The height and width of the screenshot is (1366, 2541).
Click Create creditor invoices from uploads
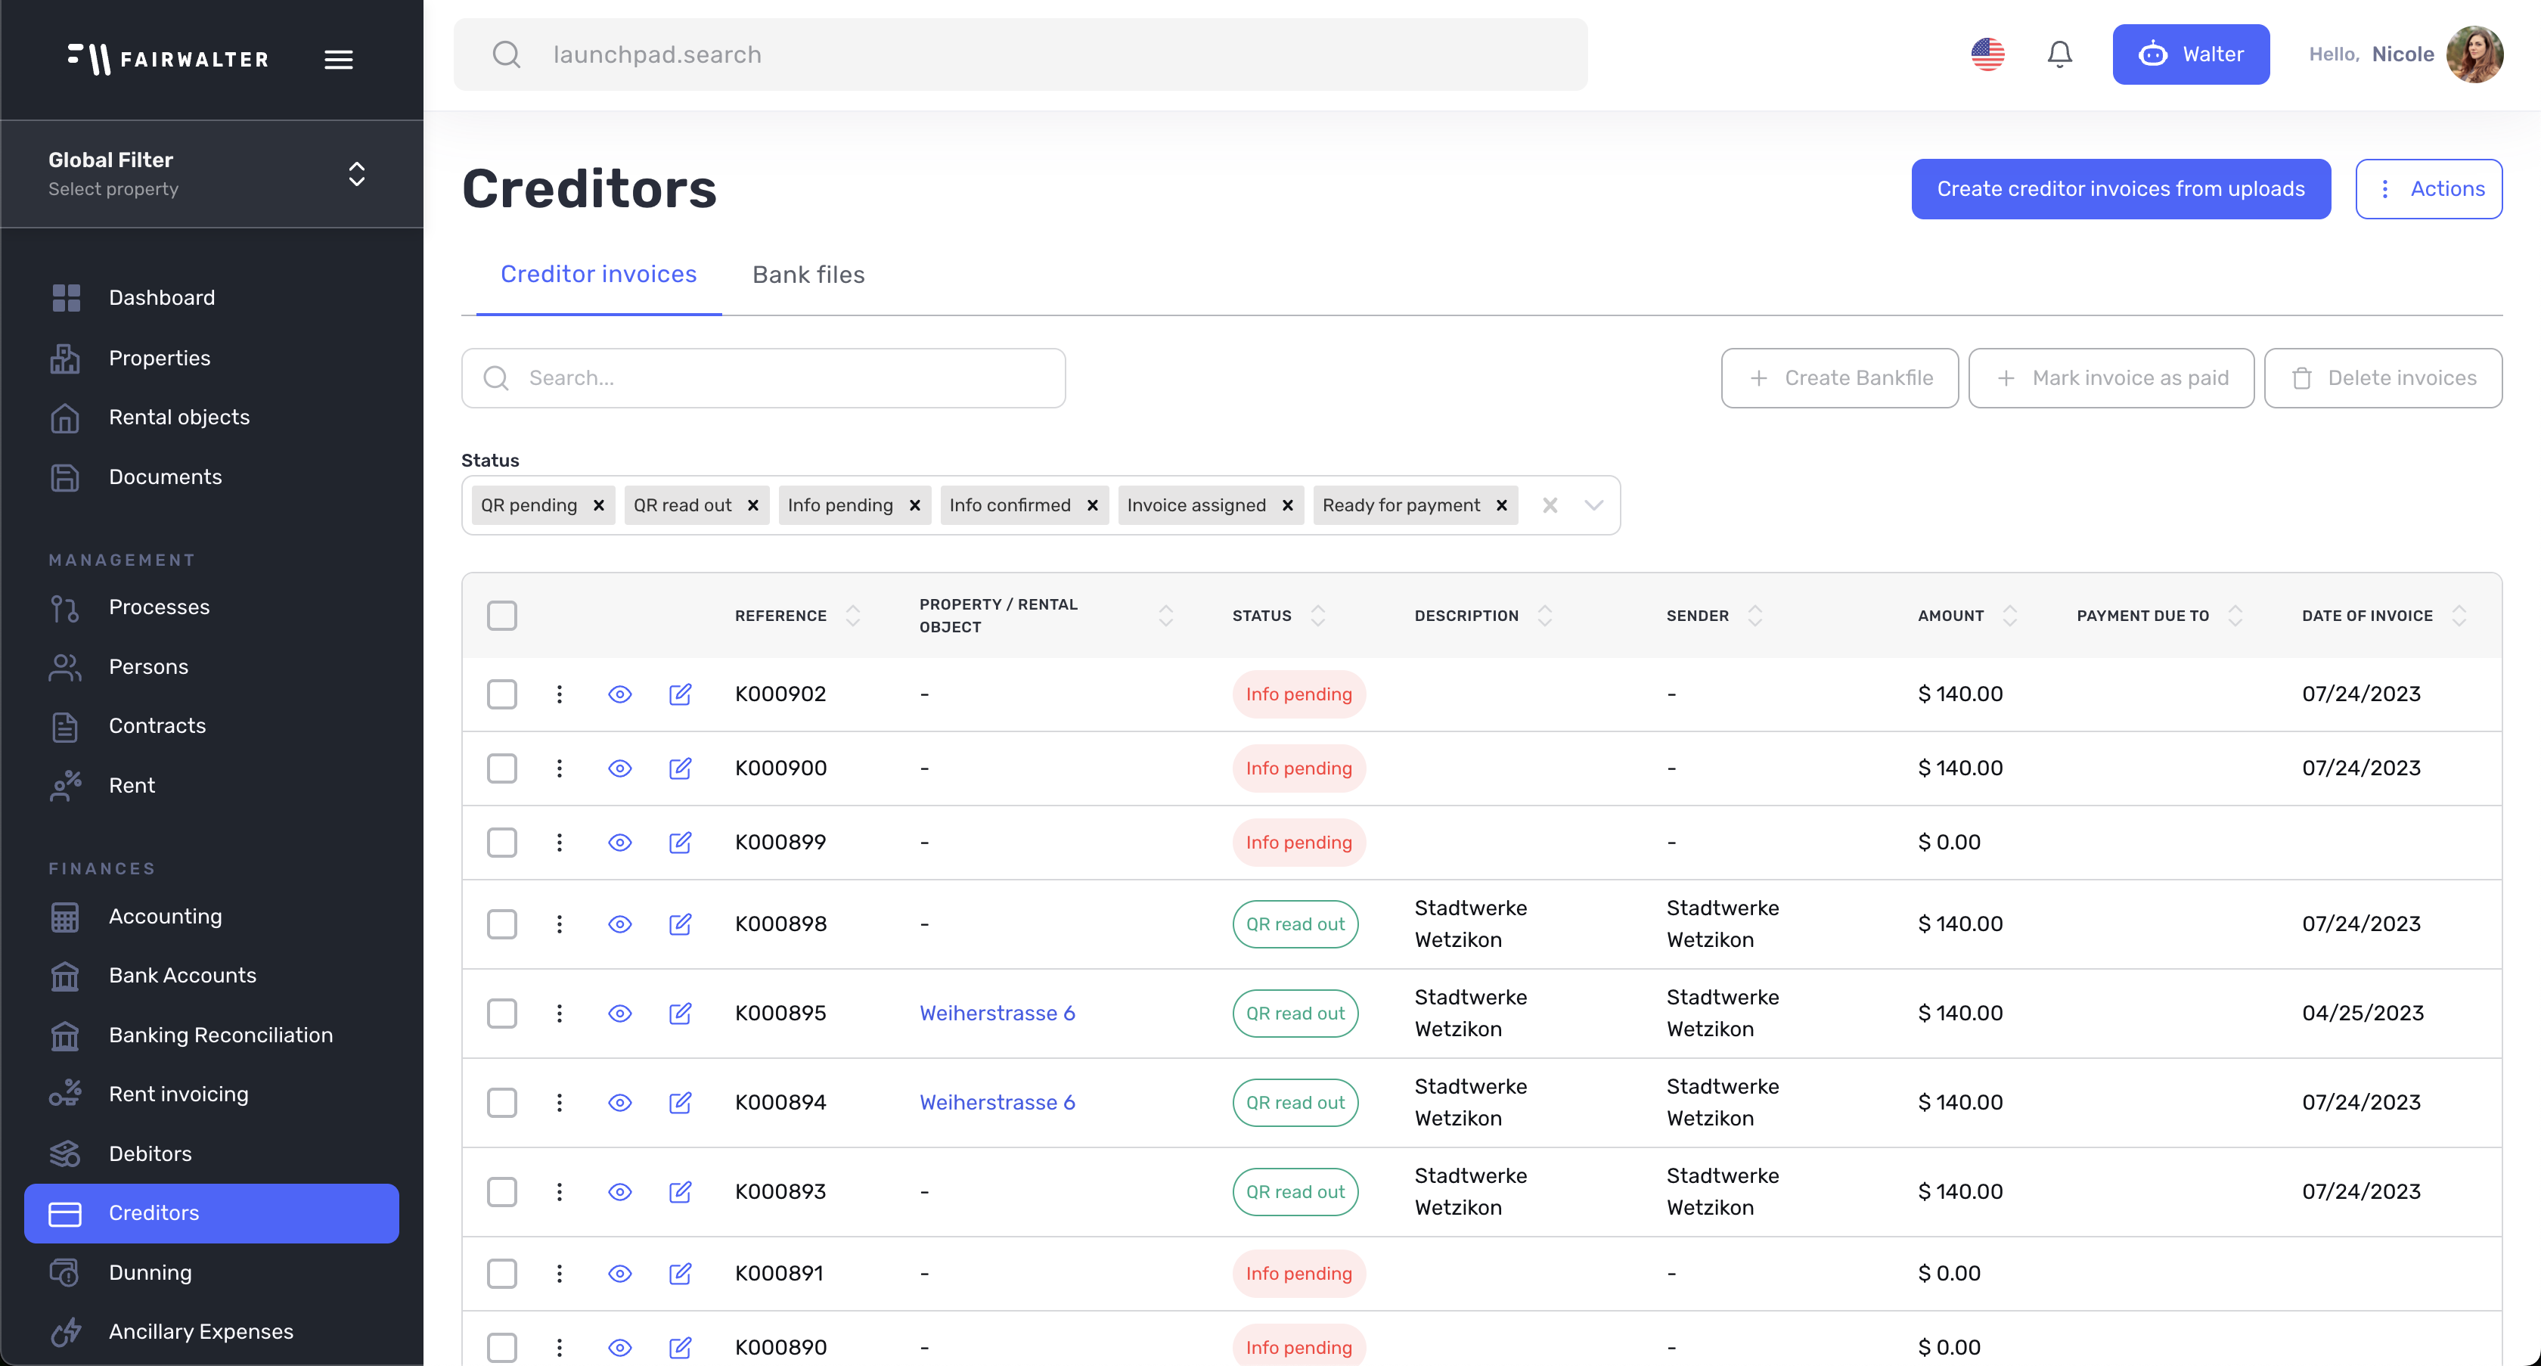pyautogui.click(x=2120, y=188)
